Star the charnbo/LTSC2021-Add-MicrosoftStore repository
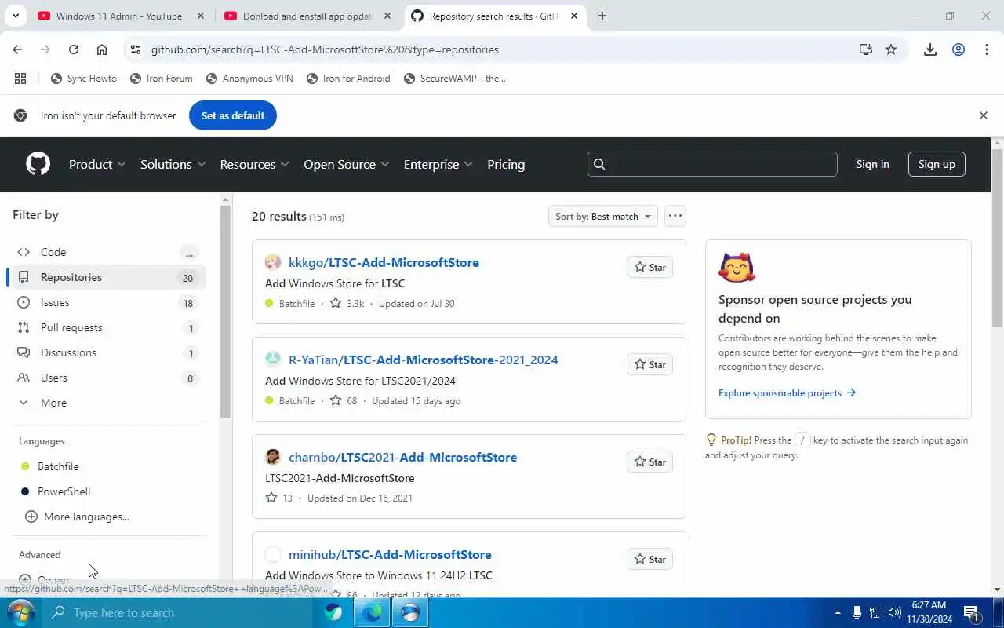This screenshot has width=1004, height=628. 649,462
